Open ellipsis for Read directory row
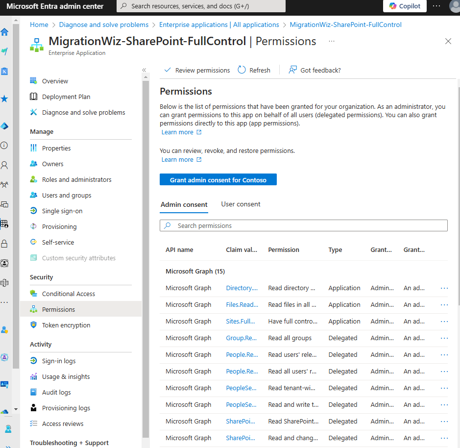 coord(444,288)
